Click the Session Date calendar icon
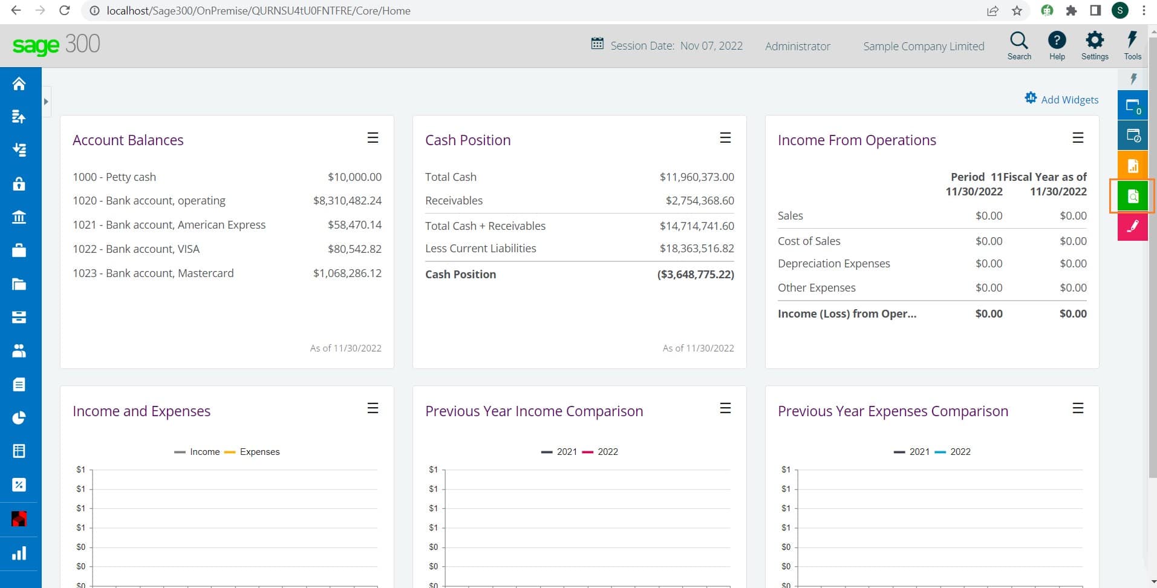The image size is (1157, 588). tap(597, 44)
